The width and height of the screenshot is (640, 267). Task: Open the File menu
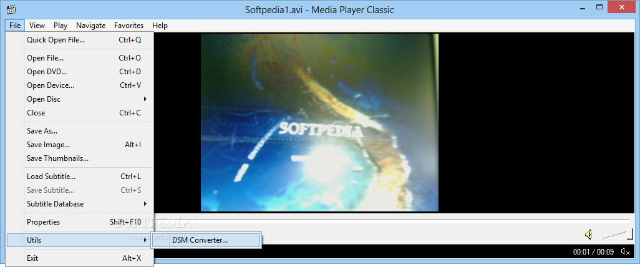pos(15,26)
